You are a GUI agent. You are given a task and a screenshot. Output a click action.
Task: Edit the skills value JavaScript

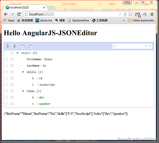(47, 85)
